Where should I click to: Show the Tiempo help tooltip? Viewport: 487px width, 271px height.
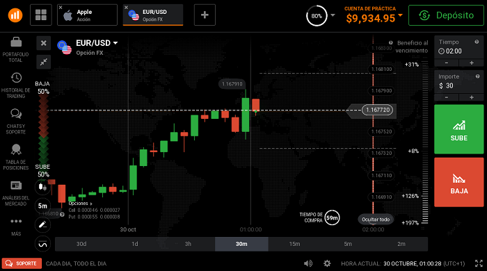pos(477,42)
